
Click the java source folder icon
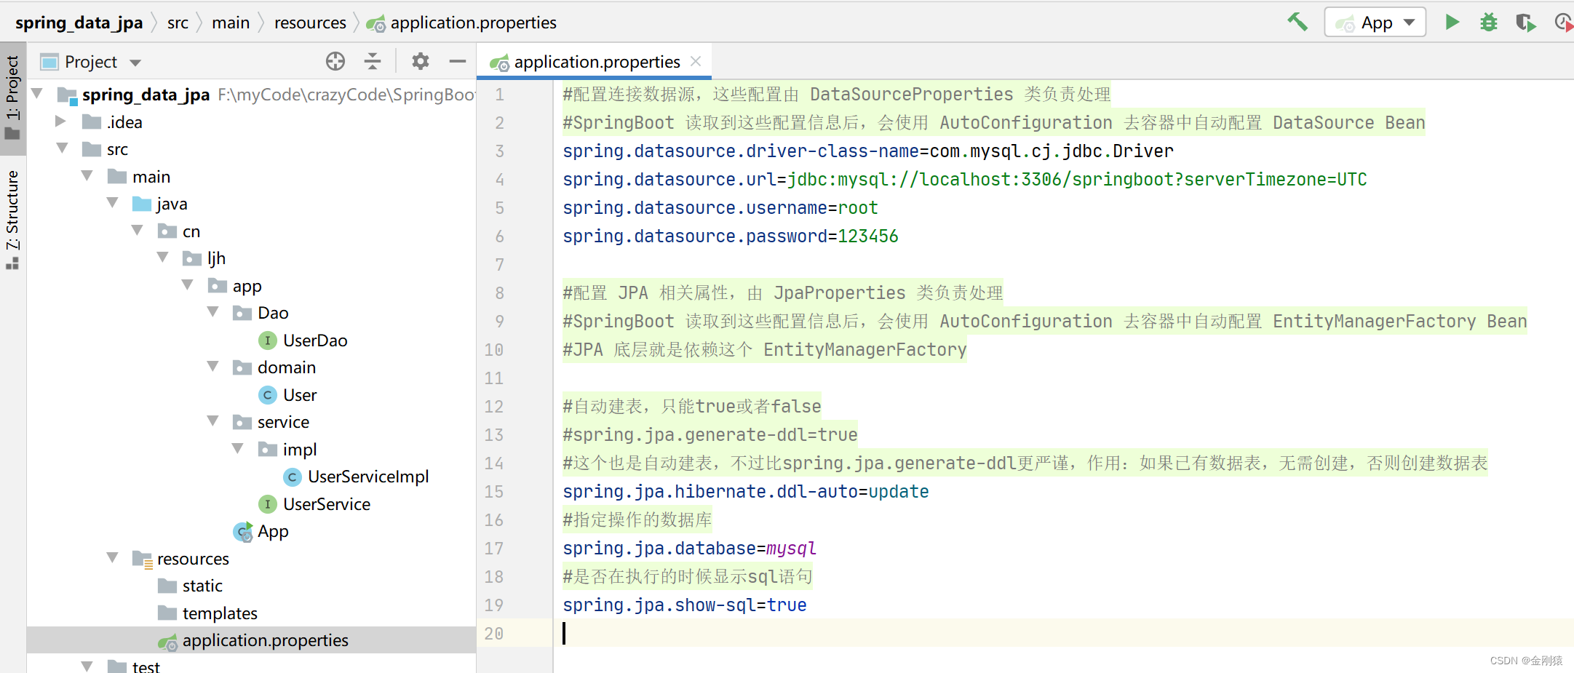(142, 204)
